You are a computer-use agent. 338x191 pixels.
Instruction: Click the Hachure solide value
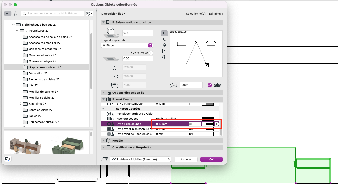pyautogui.click(x=166, y=119)
